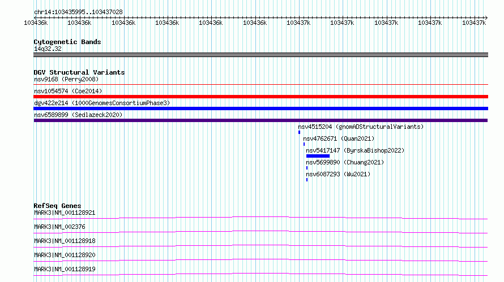
Task: Click the ruler's right arrow end
Action: [x=486, y=18]
